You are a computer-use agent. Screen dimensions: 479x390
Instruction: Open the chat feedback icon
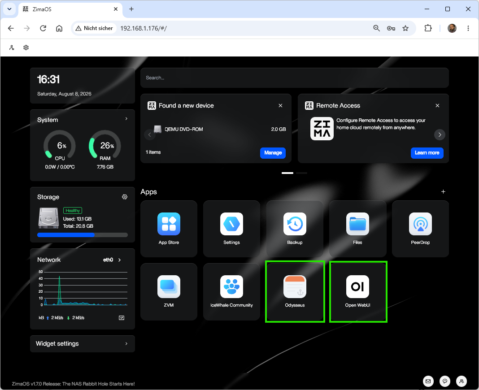tap(445, 381)
